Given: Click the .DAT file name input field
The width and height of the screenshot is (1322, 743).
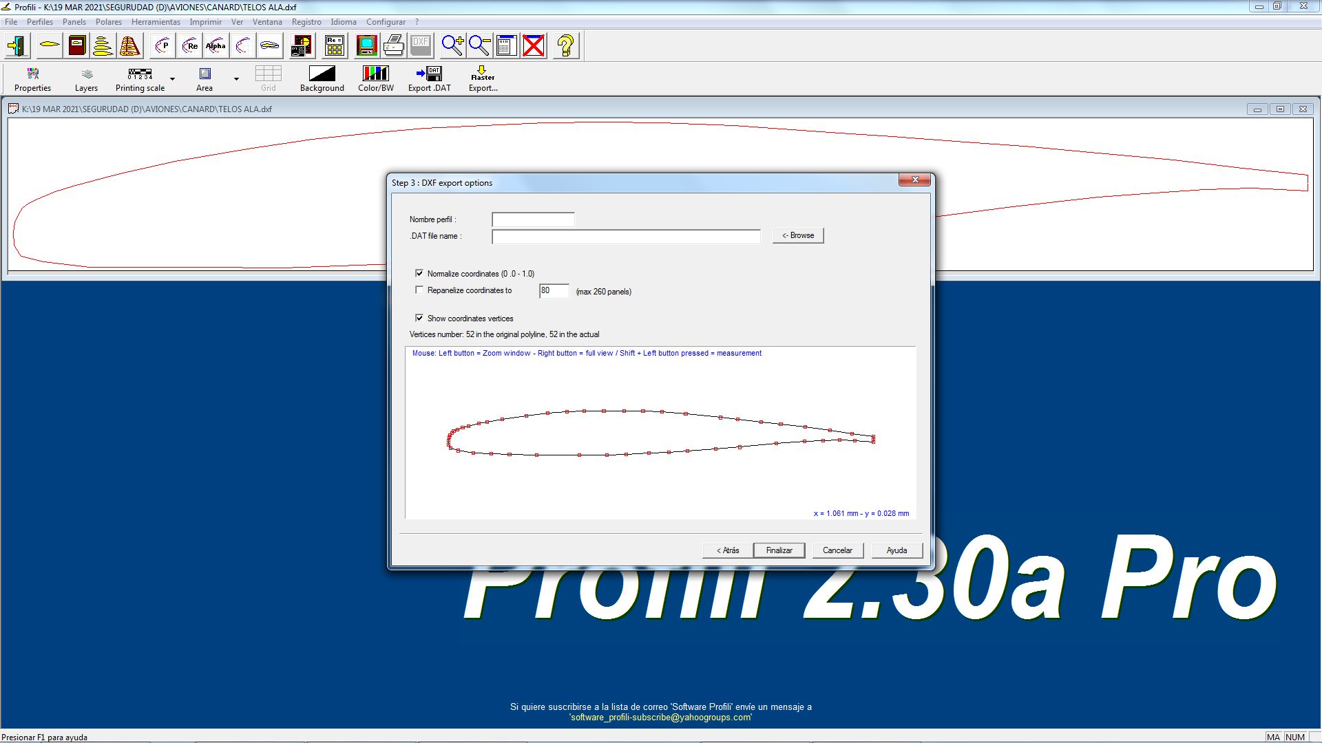Looking at the screenshot, I should [x=625, y=237].
